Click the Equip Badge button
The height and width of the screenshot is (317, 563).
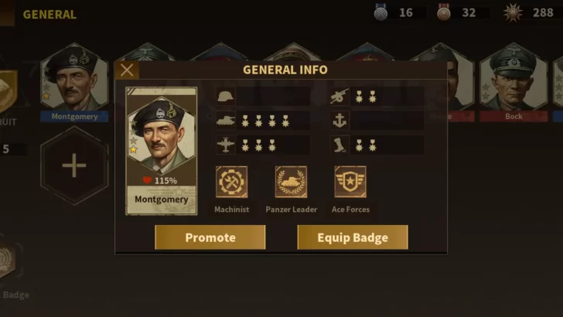(x=353, y=237)
